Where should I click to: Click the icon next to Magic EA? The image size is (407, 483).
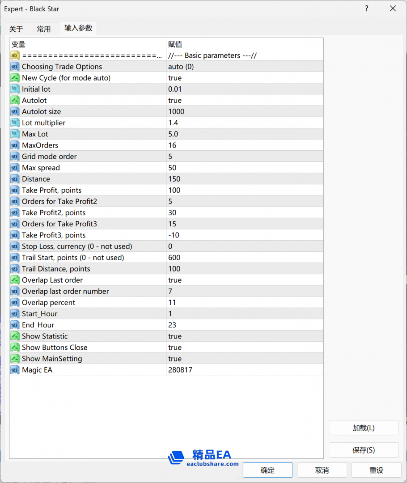[x=15, y=370]
